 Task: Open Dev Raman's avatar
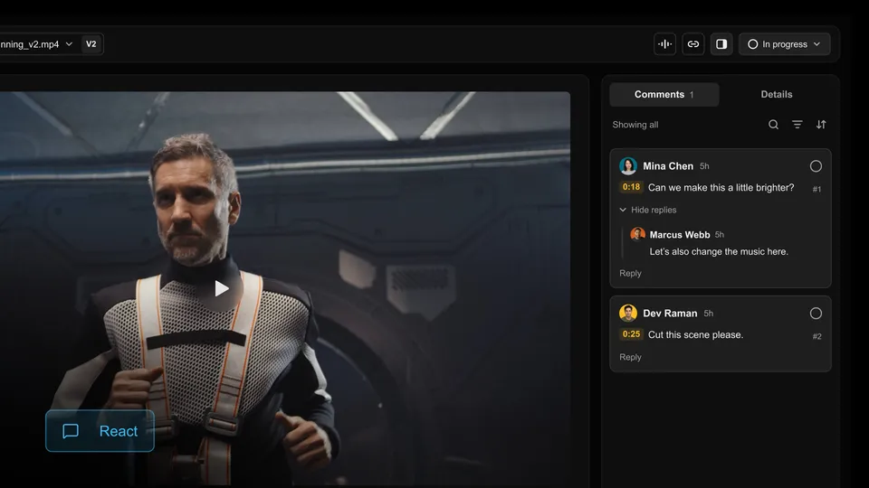(x=628, y=314)
